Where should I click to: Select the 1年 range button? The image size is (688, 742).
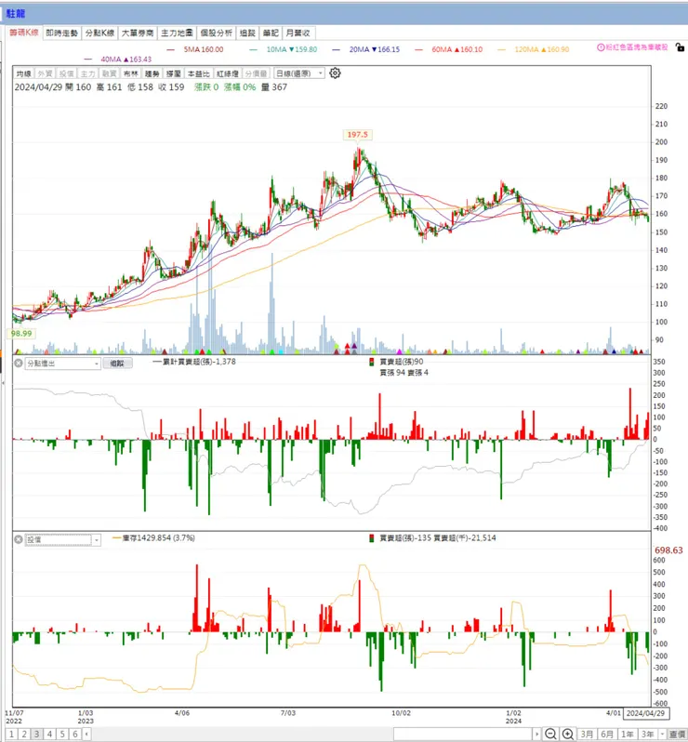628,734
